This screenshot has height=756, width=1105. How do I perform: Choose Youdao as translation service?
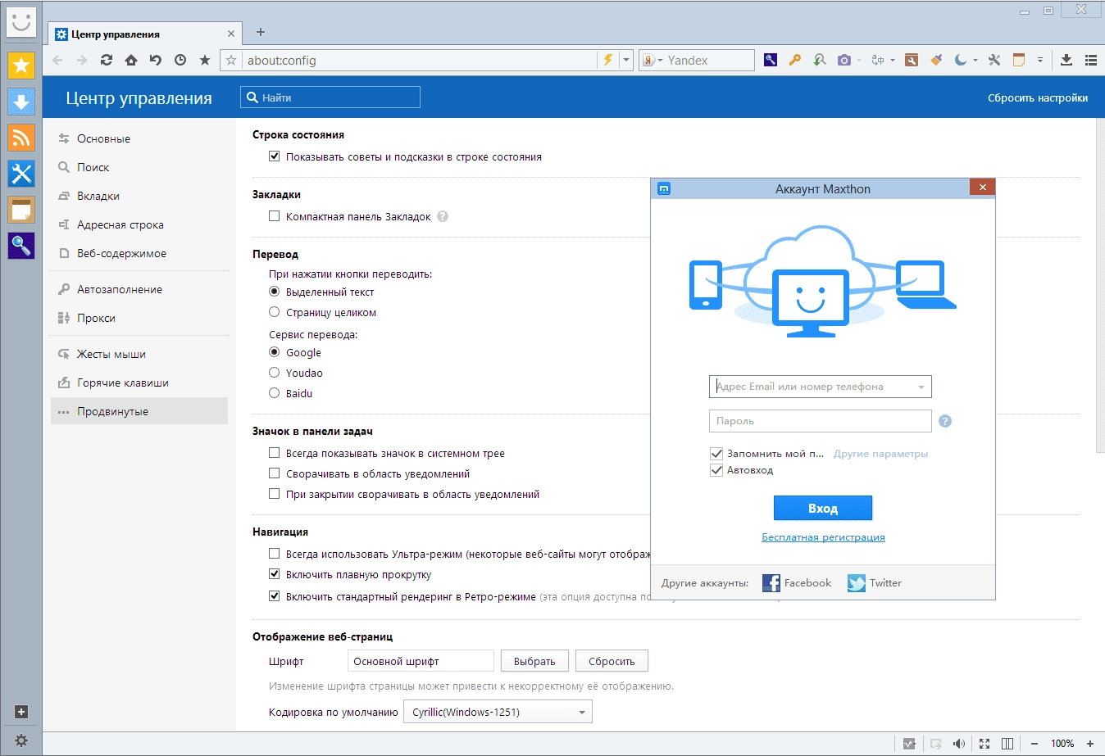pos(275,373)
